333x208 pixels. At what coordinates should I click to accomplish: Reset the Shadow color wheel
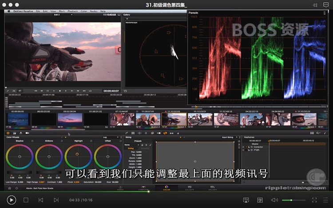32,141
